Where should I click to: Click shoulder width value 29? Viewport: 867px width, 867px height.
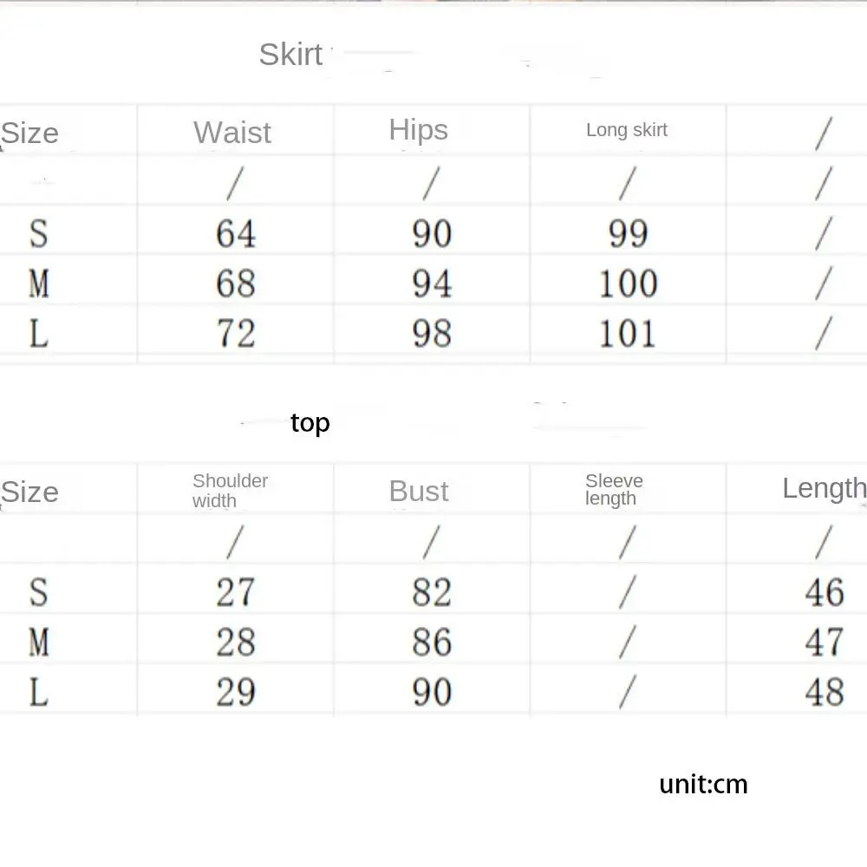[x=236, y=692]
